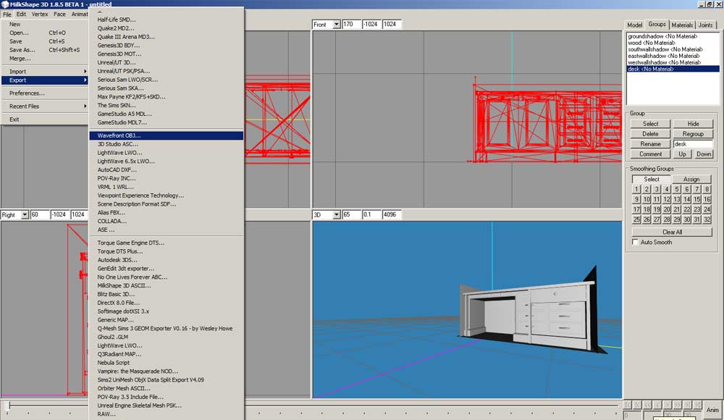724x420 pixels.
Task: Enable the Auto Smooth checkbox
Action: point(636,243)
